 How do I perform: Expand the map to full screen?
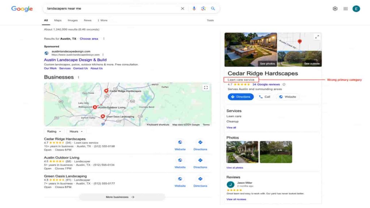pos(206,87)
